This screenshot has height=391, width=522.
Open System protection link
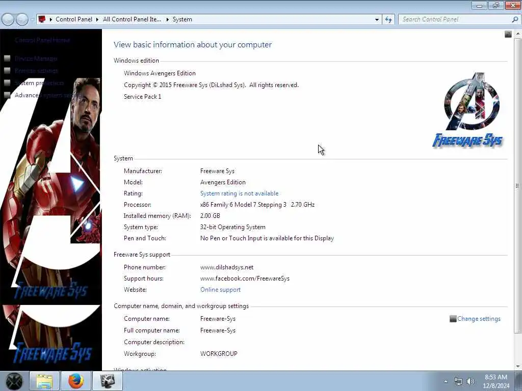[x=39, y=83]
